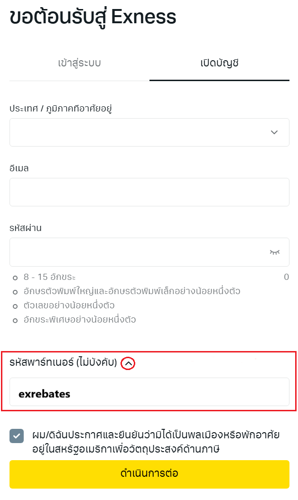Select เปิดบัญชี (open account) tab
298x500 pixels.
pos(219,63)
